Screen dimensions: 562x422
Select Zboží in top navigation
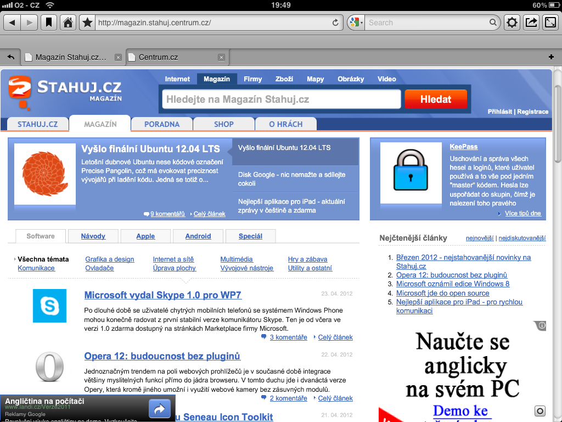(284, 79)
